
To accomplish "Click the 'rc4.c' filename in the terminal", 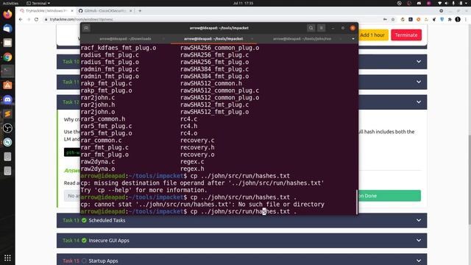I will [x=188, y=119].
